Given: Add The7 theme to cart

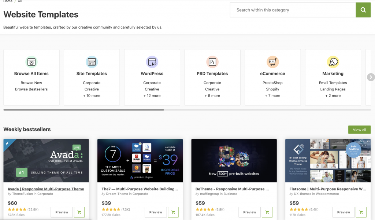Looking at the screenshot, I should coord(173,212).
